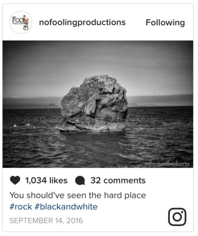
Task: Click the comment speech bubble icon
Action: pos(80,180)
